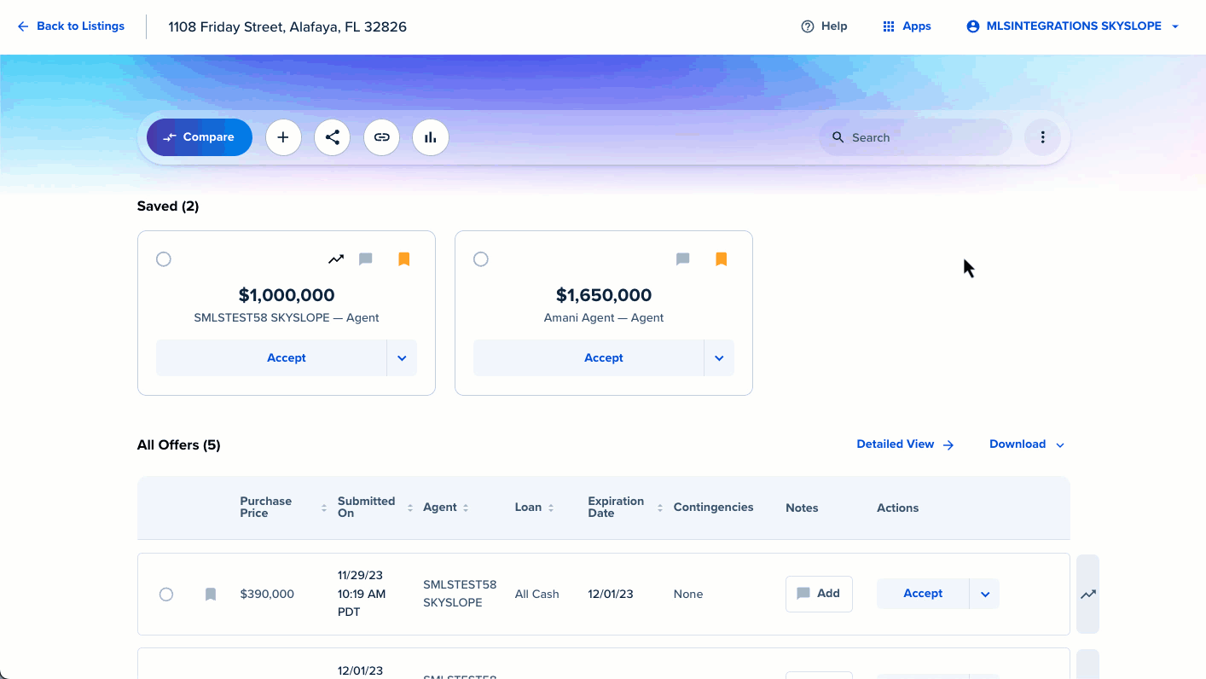Click the Contingencies column header

pos(714,508)
